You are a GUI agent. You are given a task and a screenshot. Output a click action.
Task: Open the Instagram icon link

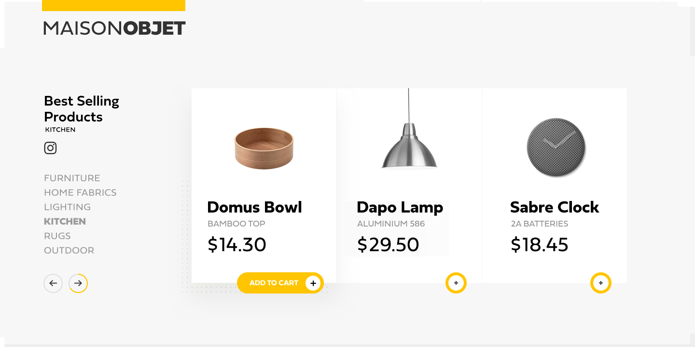click(x=50, y=148)
